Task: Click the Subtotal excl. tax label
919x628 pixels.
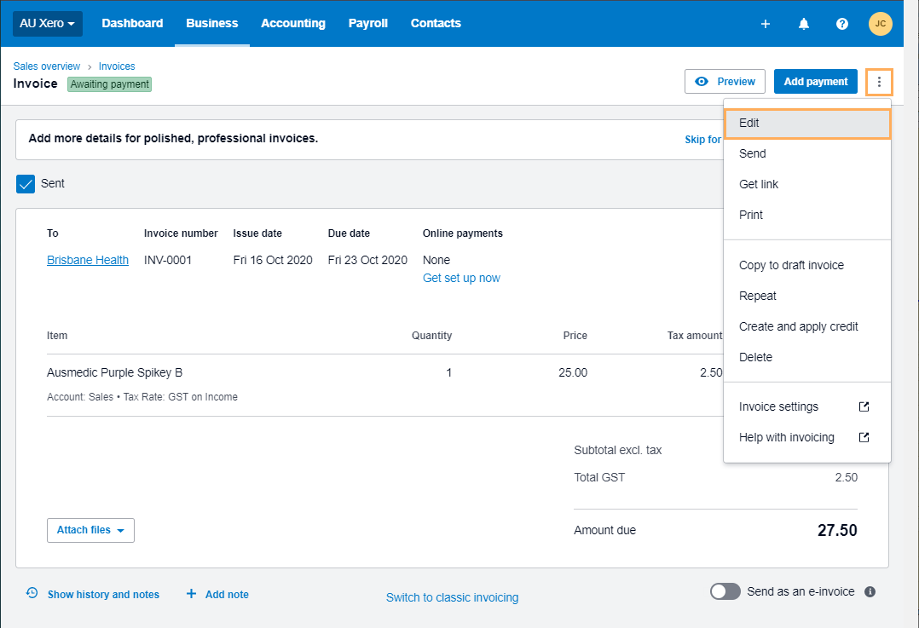Action: [x=618, y=451]
